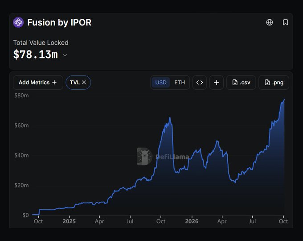Click the Fusion by IPOR logo icon
This screenshot has width=303, height=241.
tap(18, 22)
